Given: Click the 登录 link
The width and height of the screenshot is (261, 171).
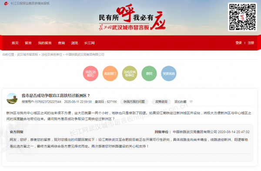Looking at the screenshot, I should (x=238, y=43).
